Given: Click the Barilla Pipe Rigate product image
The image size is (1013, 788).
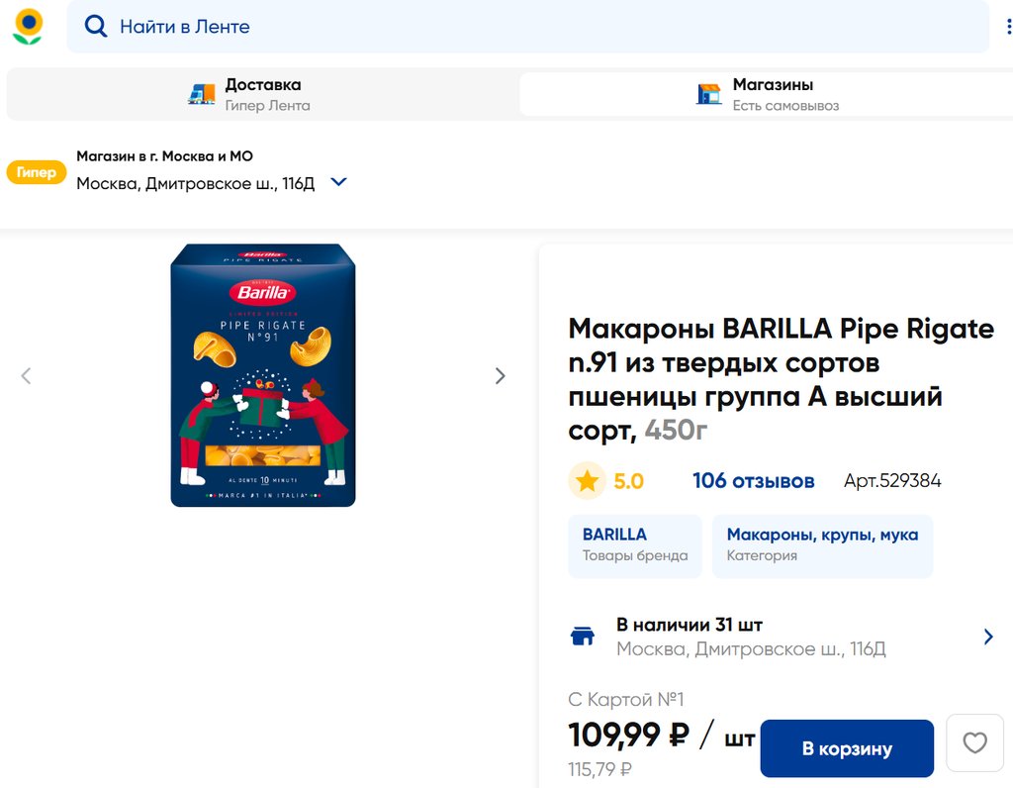Looking at the screenshot, I should pos(263,376).
